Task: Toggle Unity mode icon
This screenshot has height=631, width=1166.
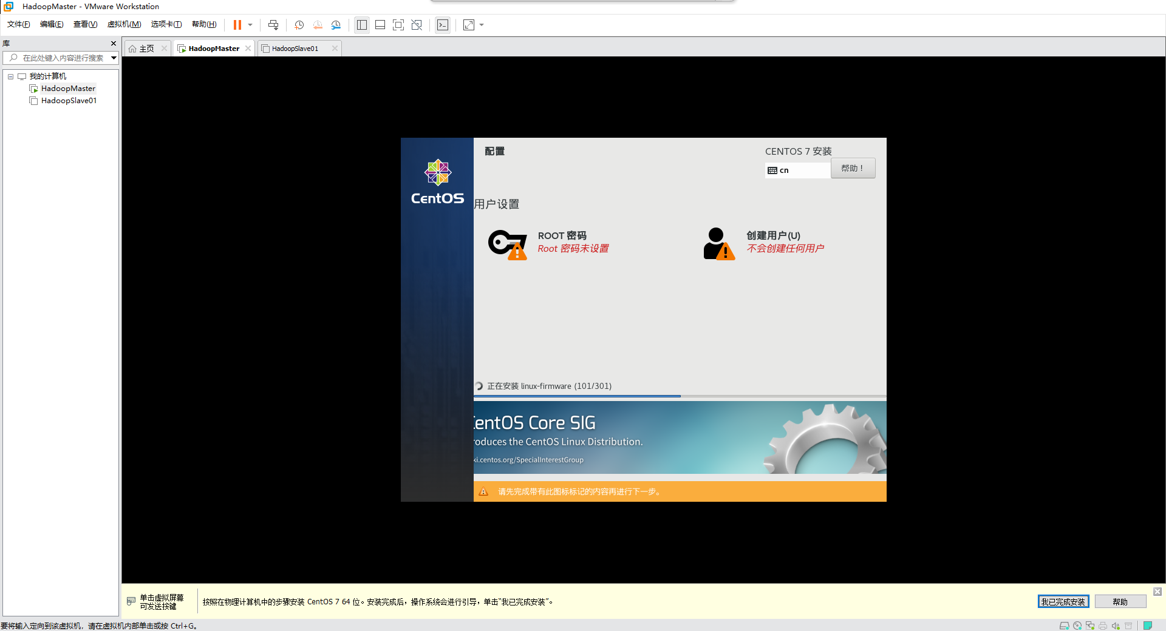Action: point(417,25)
